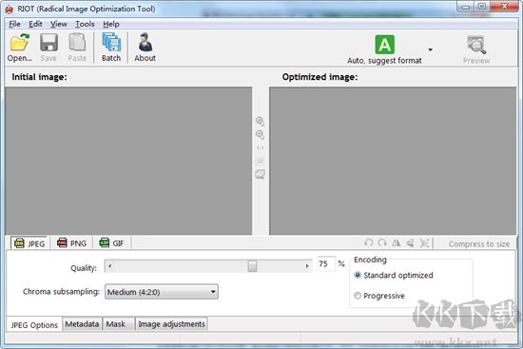Select the JPEG Options tab
523x349 pixels.
point(34,324)
